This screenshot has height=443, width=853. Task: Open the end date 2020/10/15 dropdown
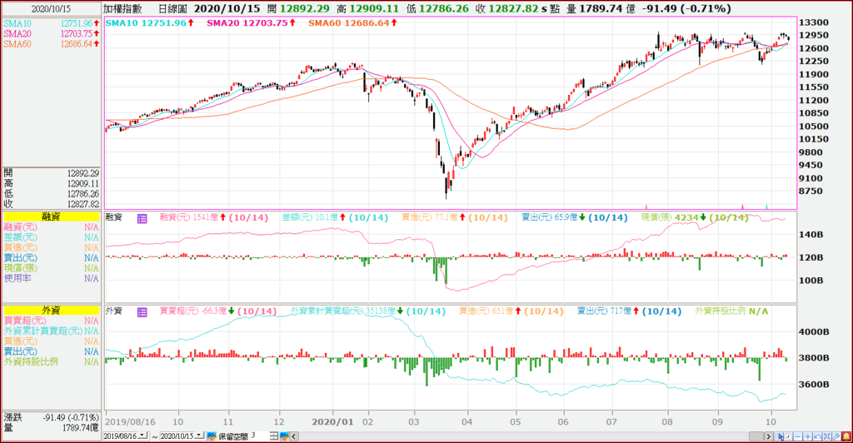[199, 436]
